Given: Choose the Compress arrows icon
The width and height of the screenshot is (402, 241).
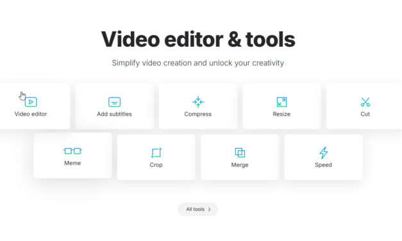Looking at the screenshot, I should (x=198, y=102).
